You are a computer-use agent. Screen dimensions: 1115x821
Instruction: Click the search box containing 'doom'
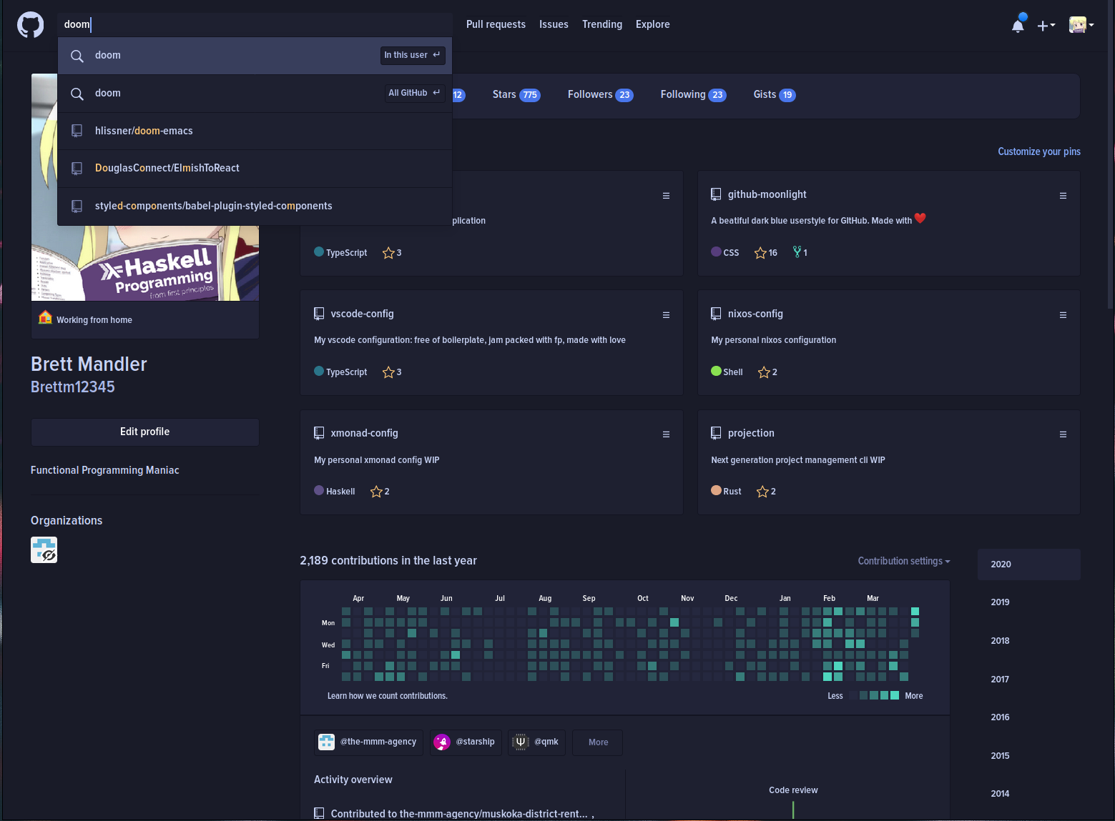(x=255, y=24)
